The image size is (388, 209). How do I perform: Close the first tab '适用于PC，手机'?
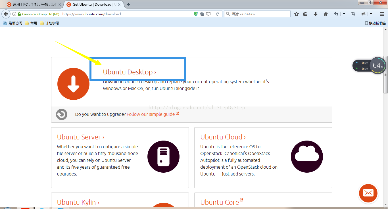click(x=60, y=5)
